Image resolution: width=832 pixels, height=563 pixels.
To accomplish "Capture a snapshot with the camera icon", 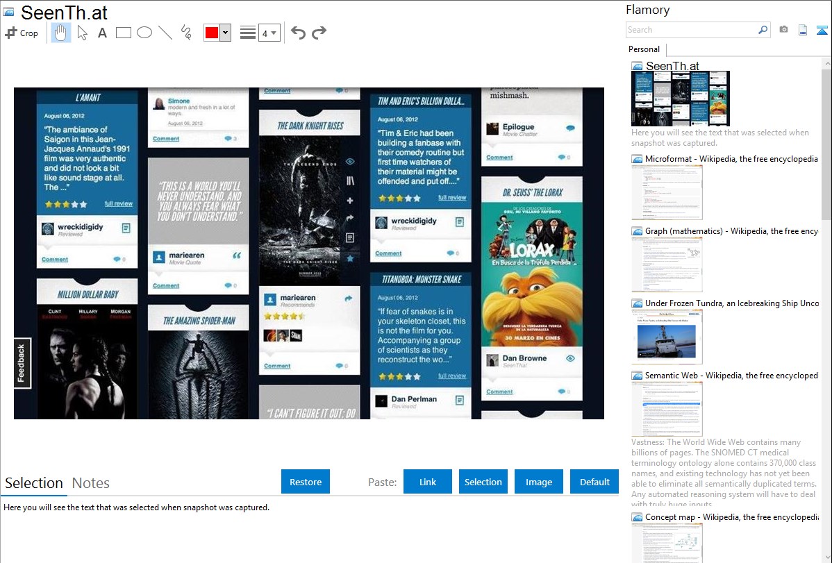I will point(783,30).
